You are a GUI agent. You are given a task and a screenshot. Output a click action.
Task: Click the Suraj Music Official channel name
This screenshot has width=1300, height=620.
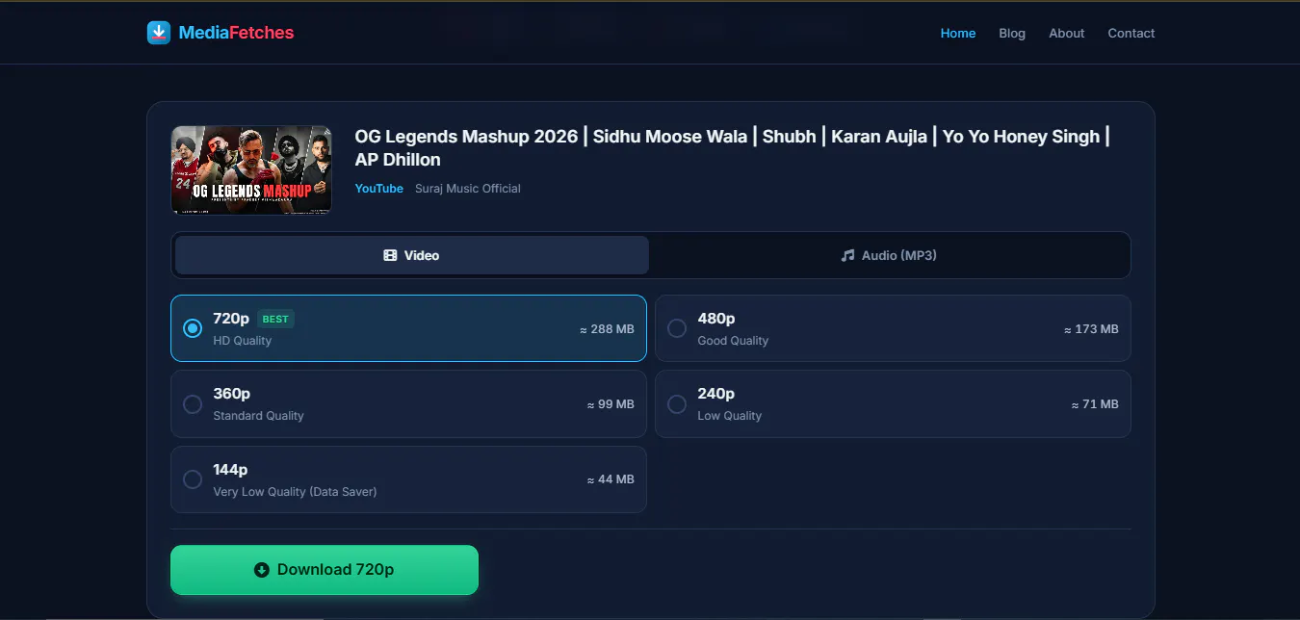tap(468, 189)
